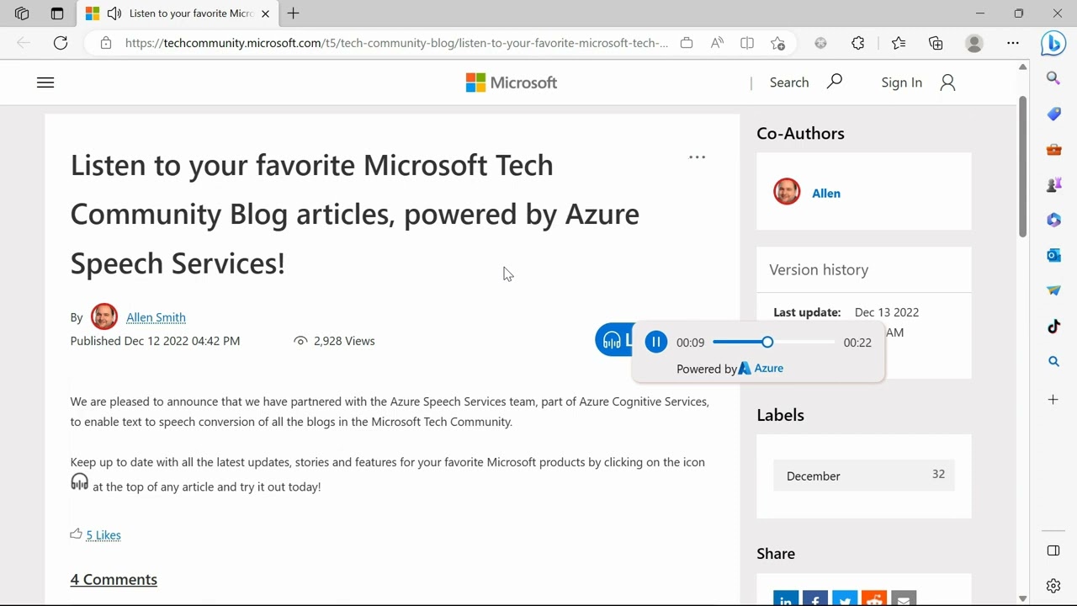Share the article on Facebook
The height and width of the screenshot is (606, 1077).
(815, 599)
